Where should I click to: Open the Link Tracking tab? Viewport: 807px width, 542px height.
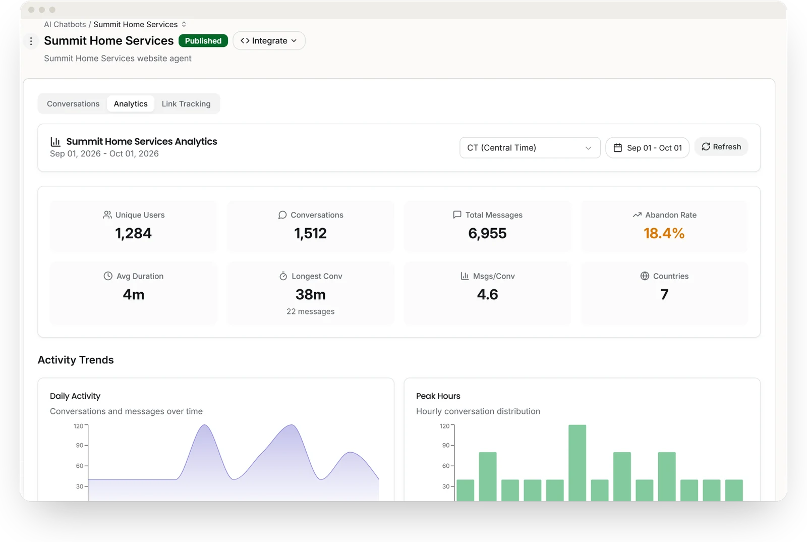pyautogui.click(x=186, y=104)
